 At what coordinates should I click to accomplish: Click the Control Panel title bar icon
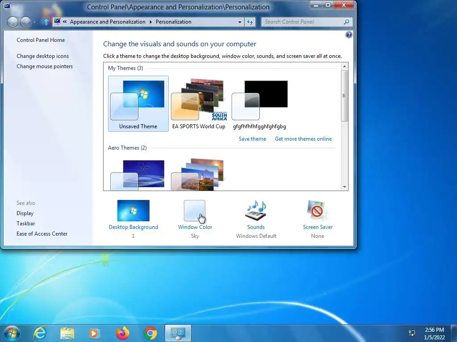pos(7,5)
